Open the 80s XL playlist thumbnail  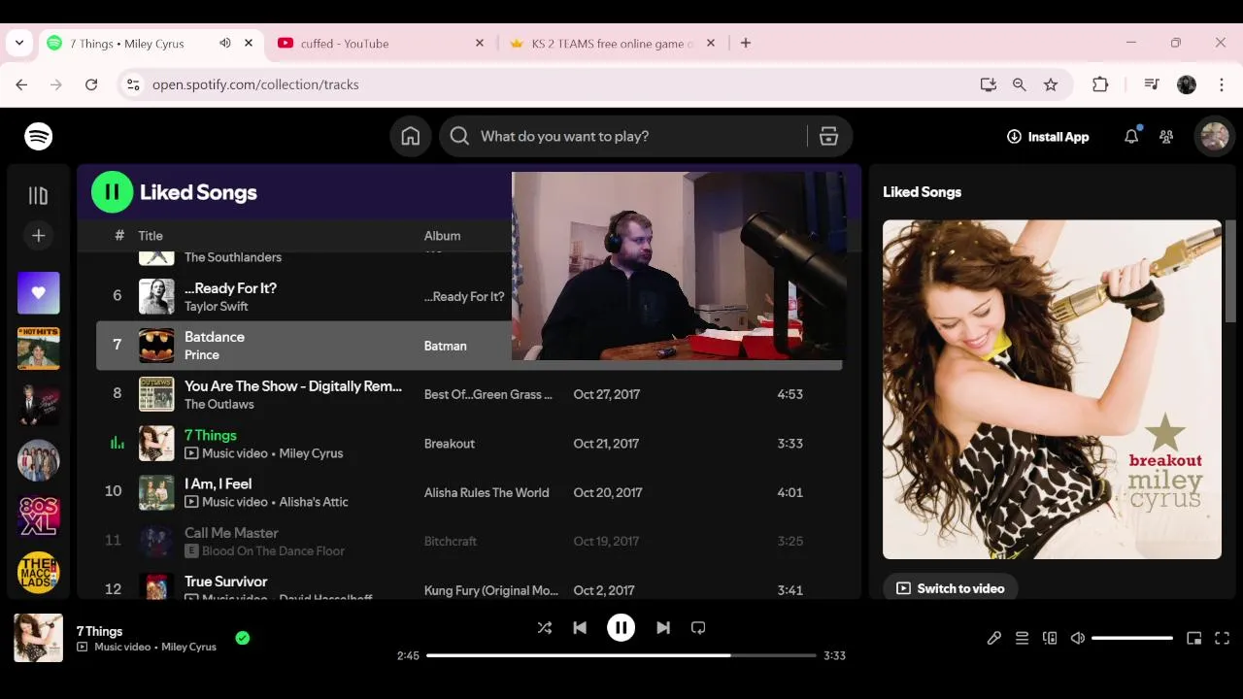[39, 516]
